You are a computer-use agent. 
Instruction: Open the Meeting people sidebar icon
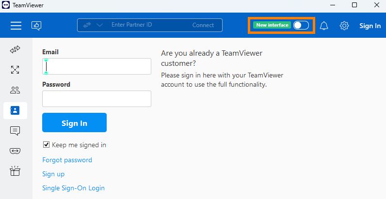tap(15, 90)
